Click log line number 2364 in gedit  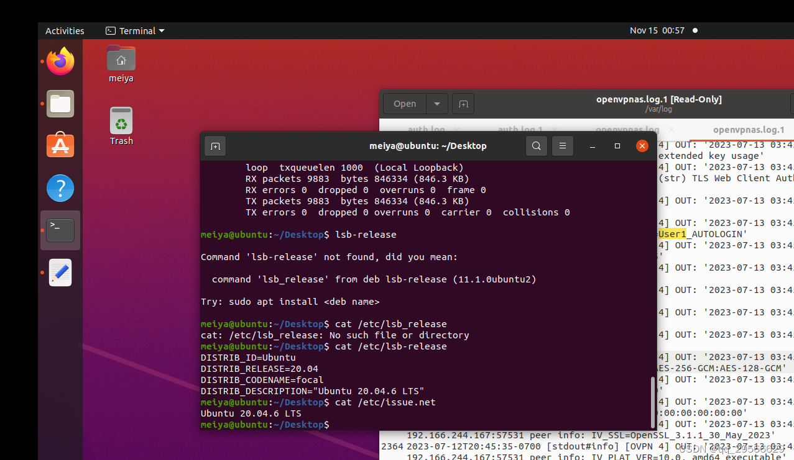coord(392,446)
